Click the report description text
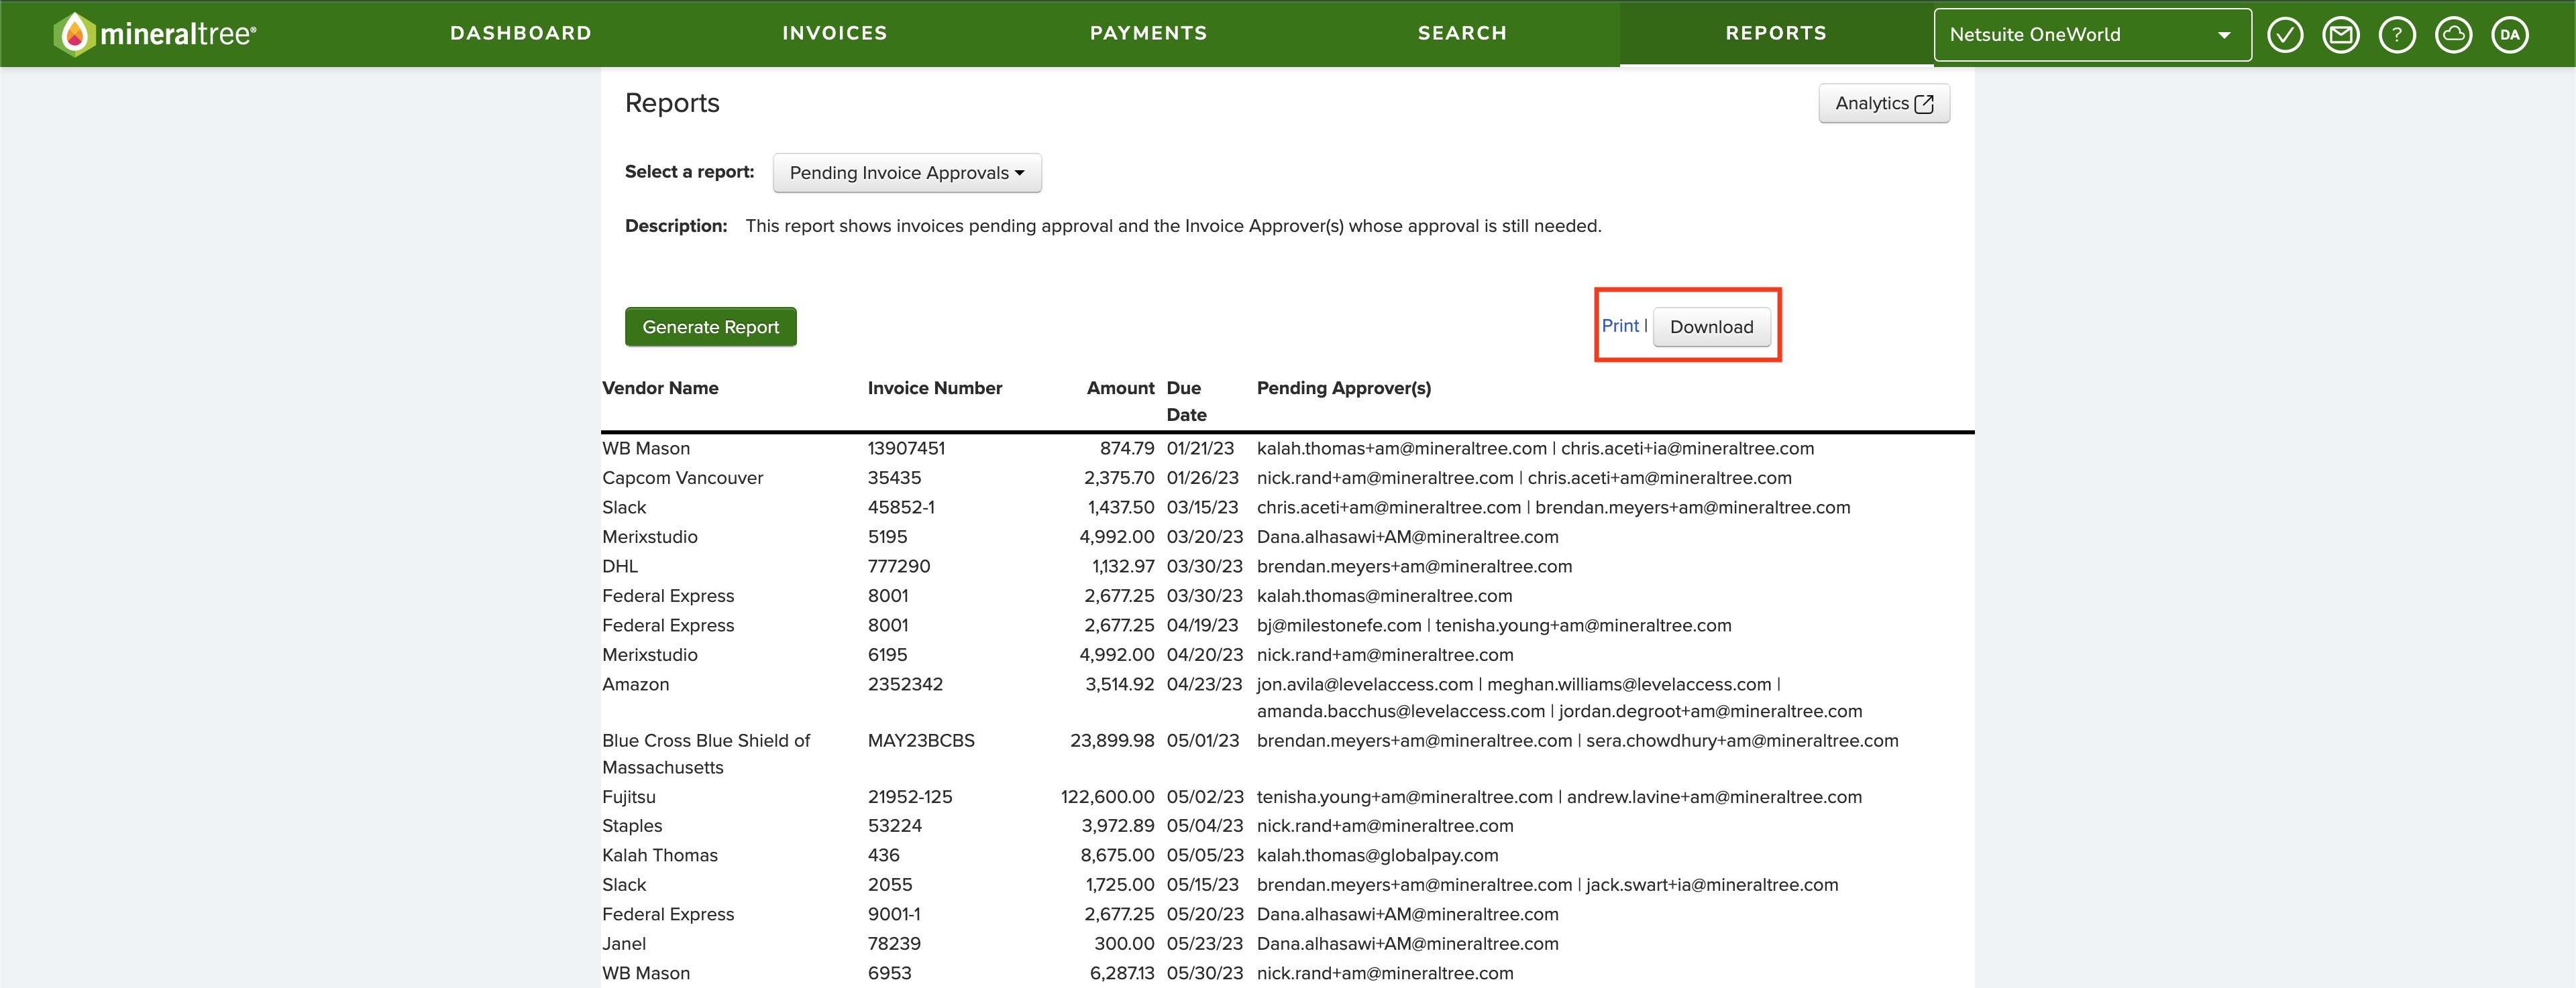2576x988 pixels. pos(1173,226)
